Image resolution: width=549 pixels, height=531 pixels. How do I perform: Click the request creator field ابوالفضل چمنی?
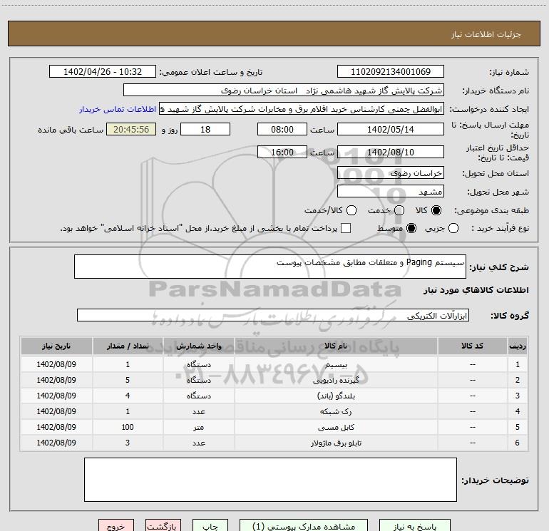point(302,108)
